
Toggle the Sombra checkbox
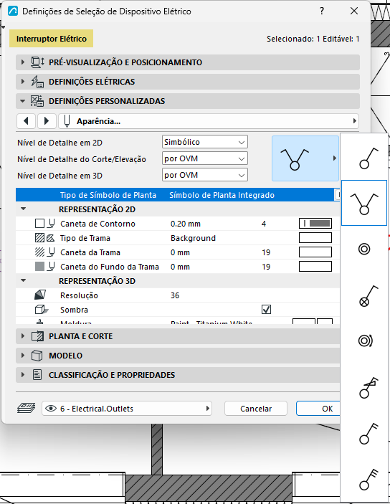click(x=266, y=310)
